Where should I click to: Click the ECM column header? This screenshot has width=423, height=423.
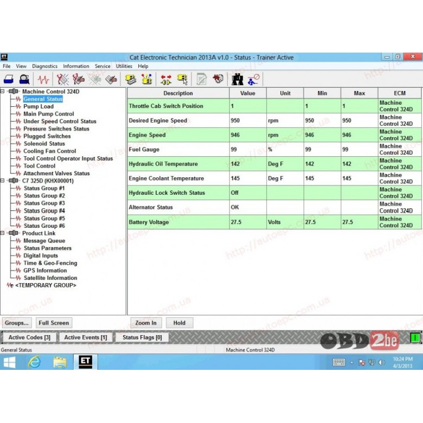(400, 93)
